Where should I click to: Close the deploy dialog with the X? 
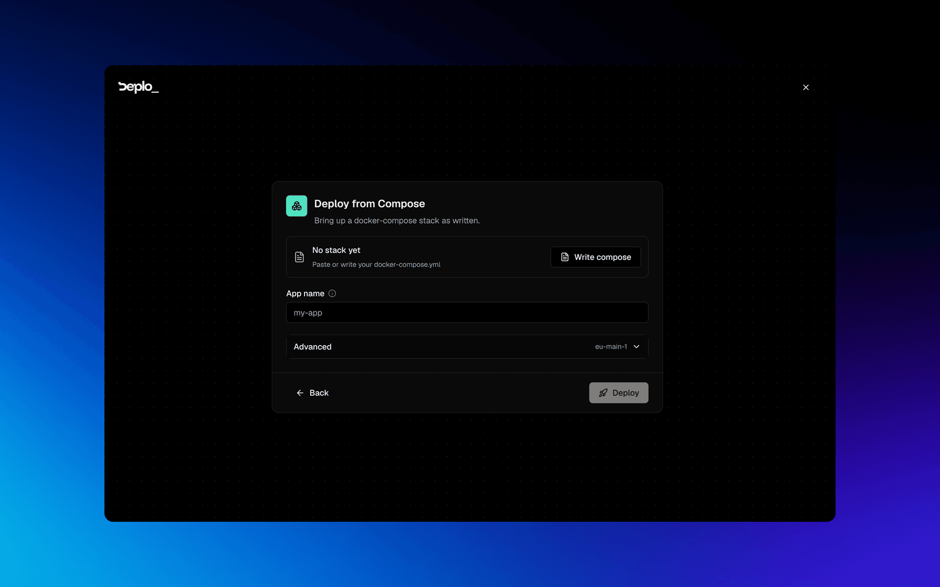coord(806,88)
